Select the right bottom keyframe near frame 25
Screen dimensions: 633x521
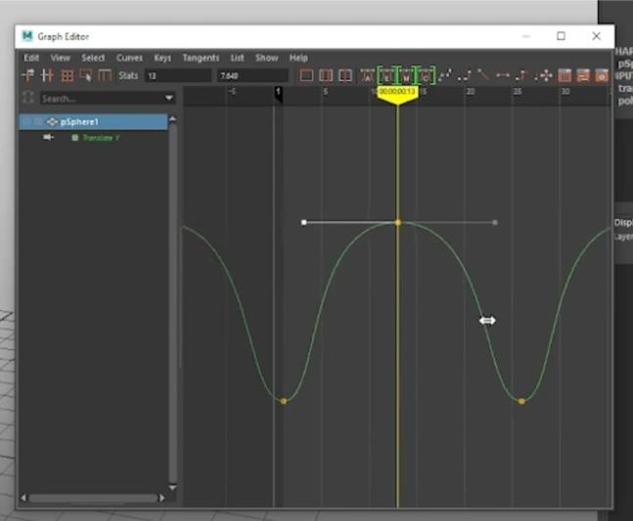[521, 401]
